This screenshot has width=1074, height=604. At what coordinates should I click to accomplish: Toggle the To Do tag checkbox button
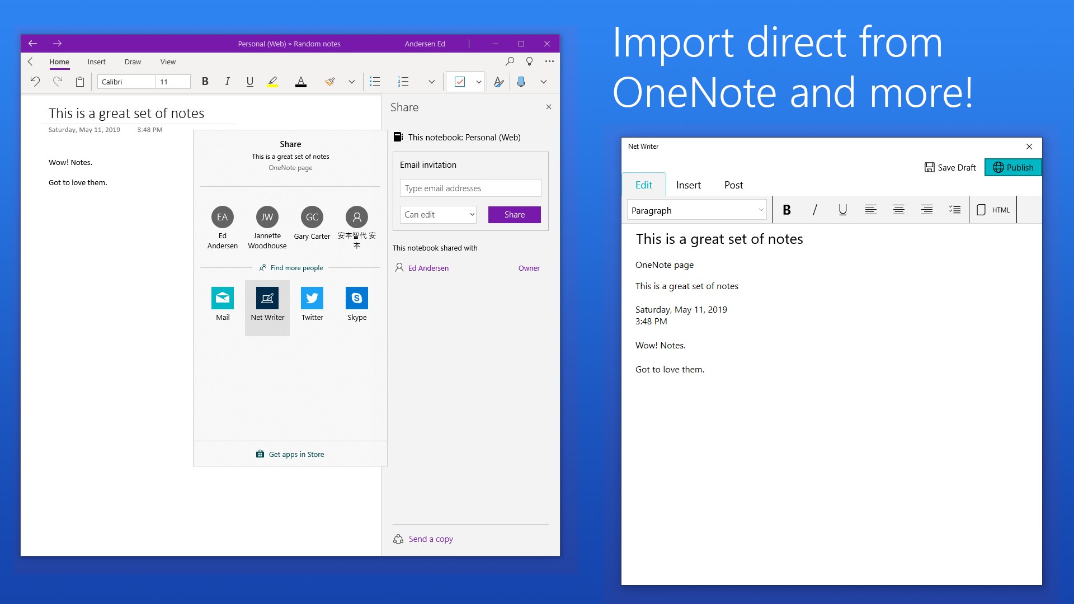click(460, 82)
